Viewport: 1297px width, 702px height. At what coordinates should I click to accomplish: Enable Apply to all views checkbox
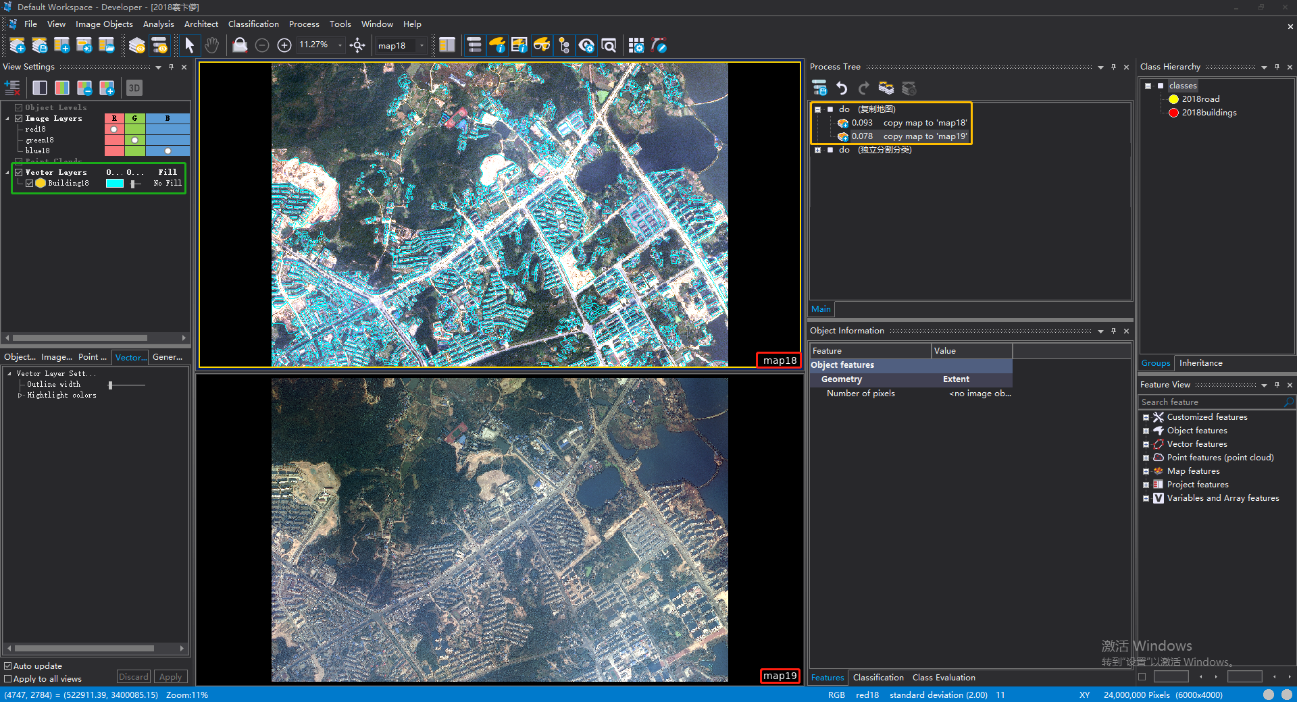tap(8, 679)
